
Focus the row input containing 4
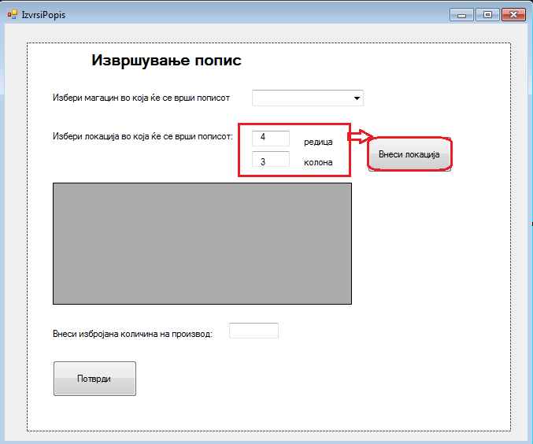click(x=271, y=138)
